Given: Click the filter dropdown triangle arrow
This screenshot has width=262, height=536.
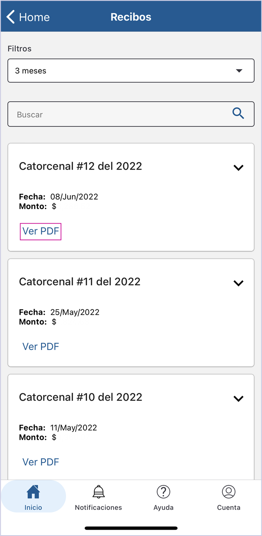Looking at the screenshot, I should coord(239,71).
